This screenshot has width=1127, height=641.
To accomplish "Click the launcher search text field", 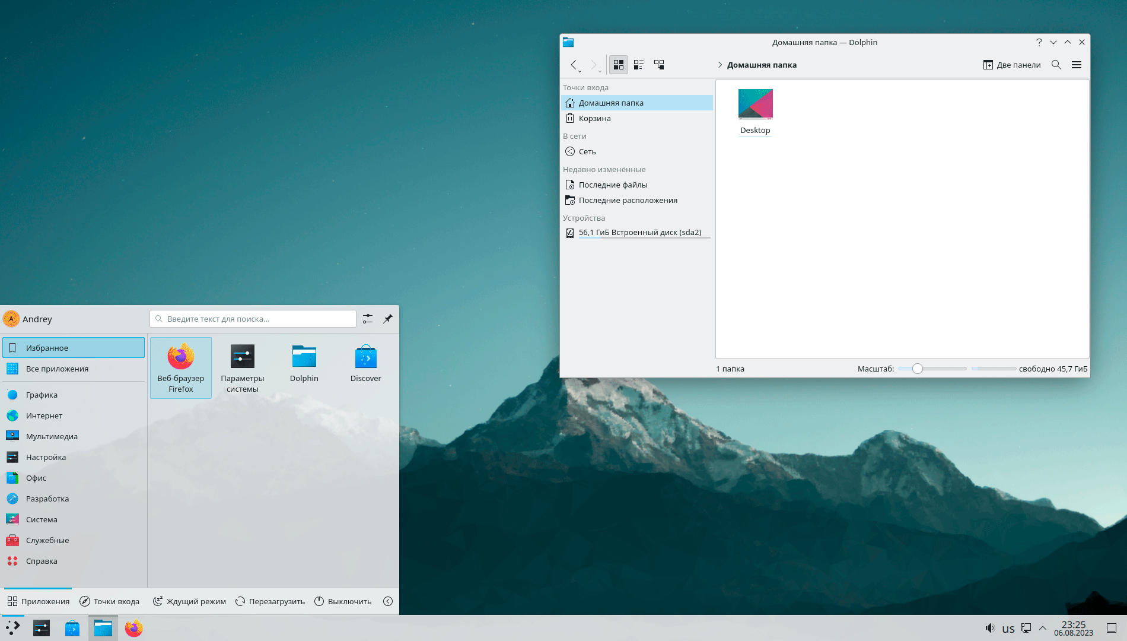I will (x=255, y=319).
